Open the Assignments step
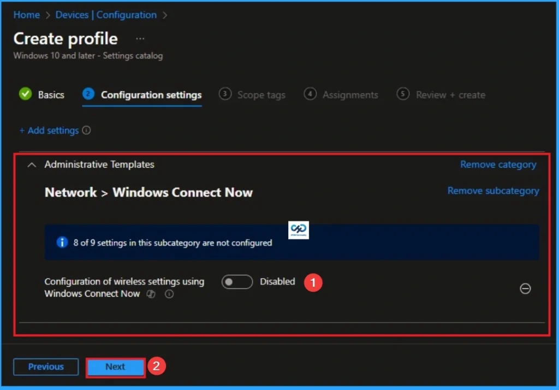 [349, 94]
